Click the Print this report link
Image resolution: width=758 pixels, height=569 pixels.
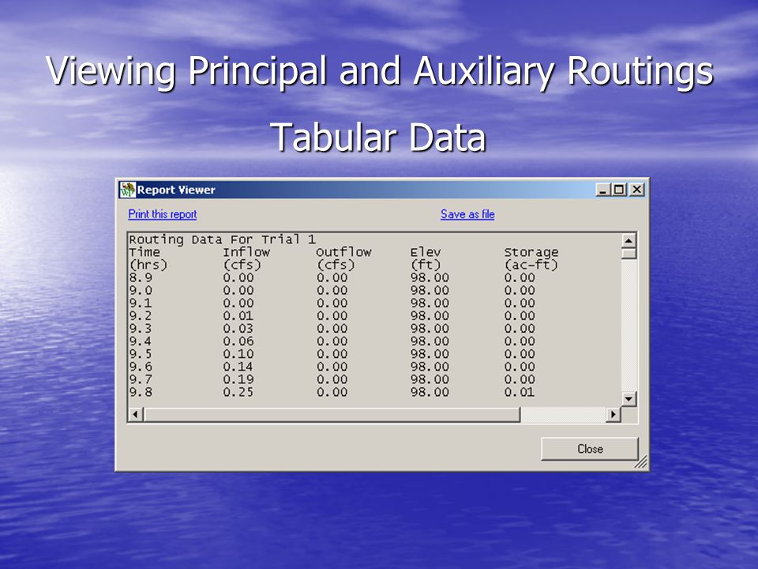[x=163, y=214]
